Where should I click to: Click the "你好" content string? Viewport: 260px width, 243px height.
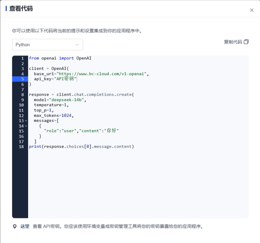112,131
